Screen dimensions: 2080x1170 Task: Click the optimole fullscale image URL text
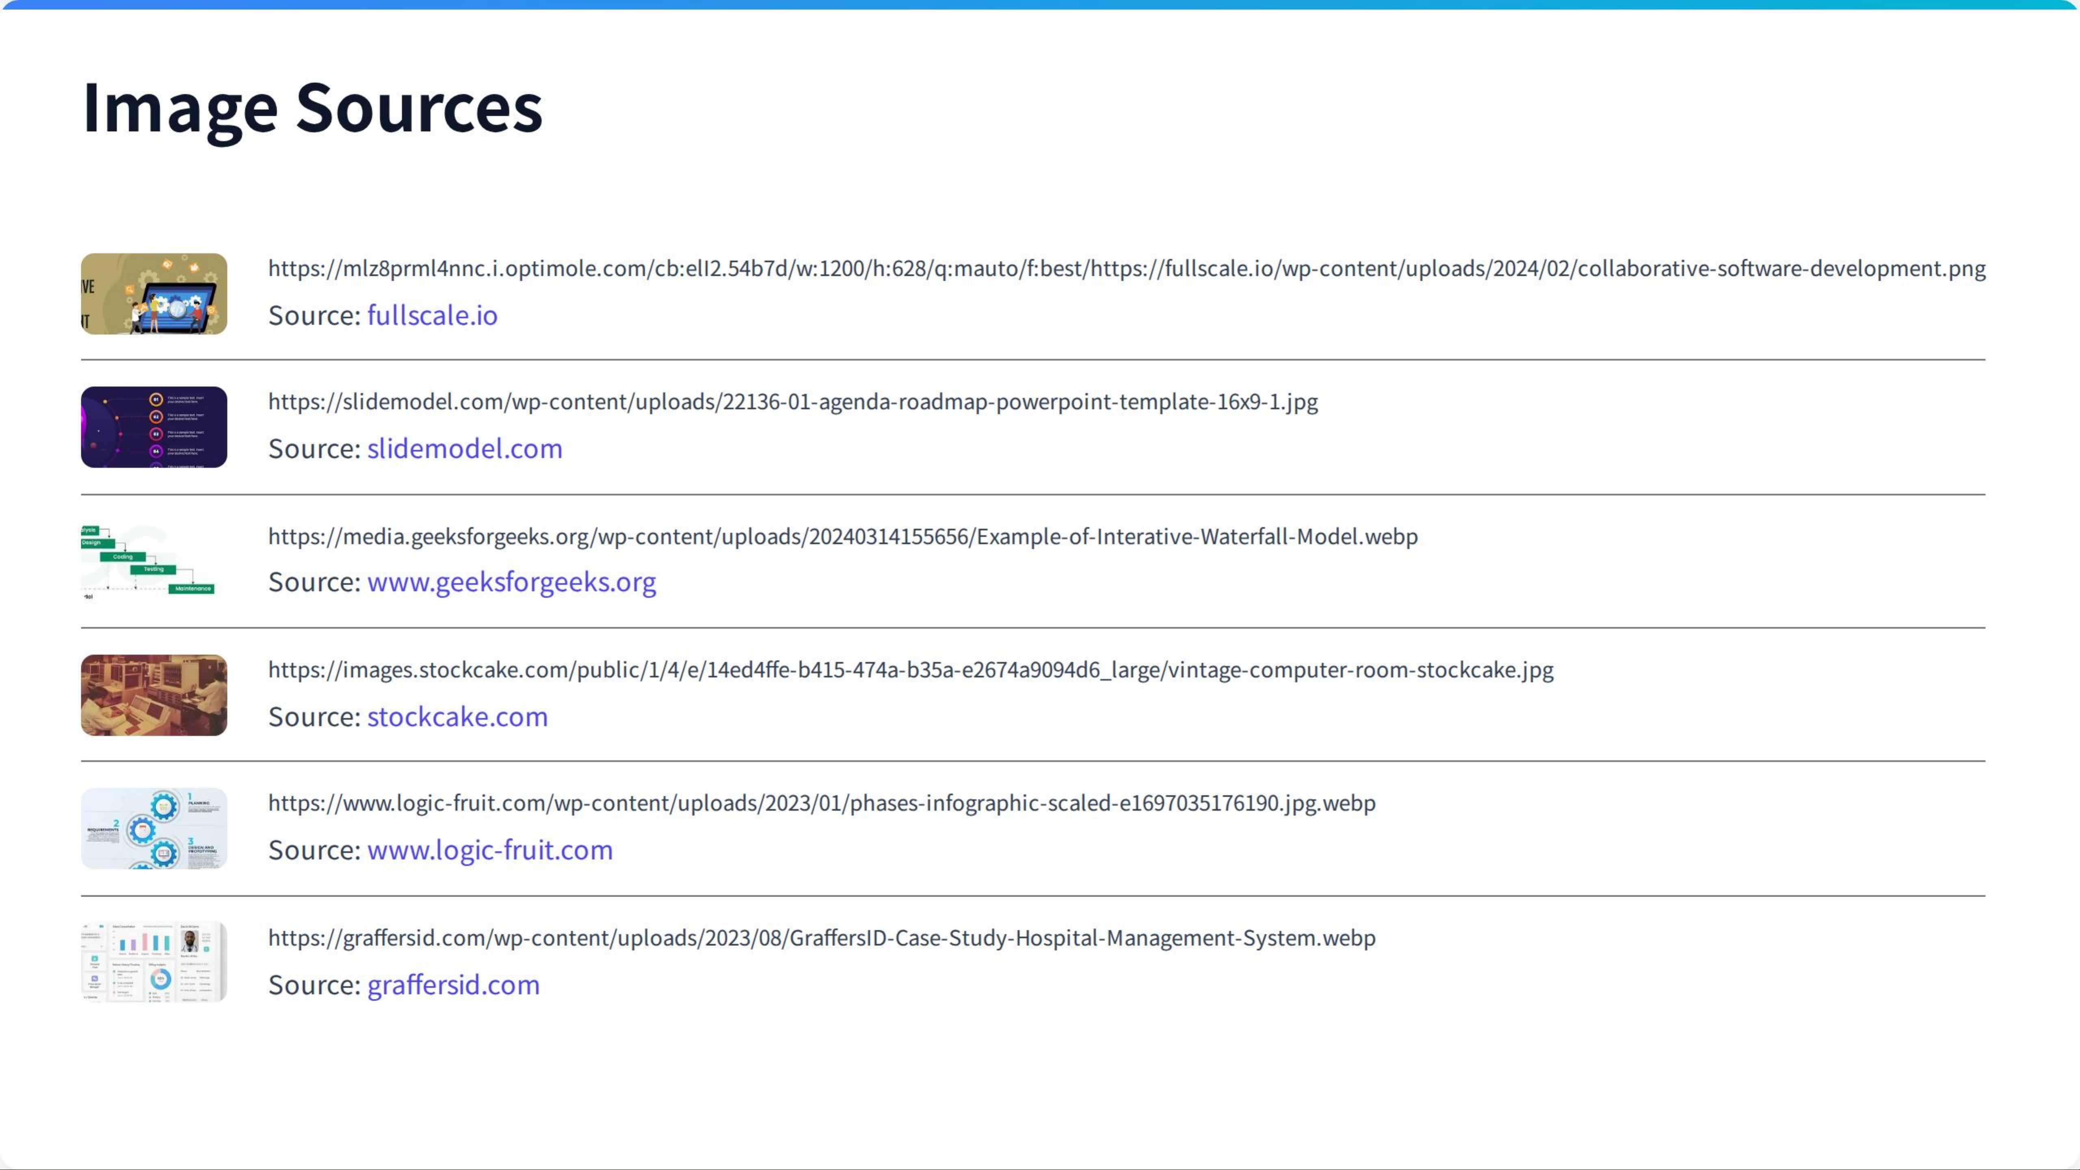click(x=1126, y=268)
